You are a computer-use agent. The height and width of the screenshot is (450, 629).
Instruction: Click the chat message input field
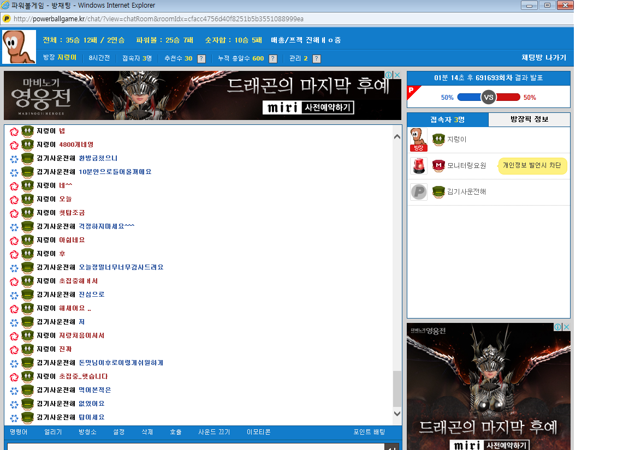pos(196,447)
